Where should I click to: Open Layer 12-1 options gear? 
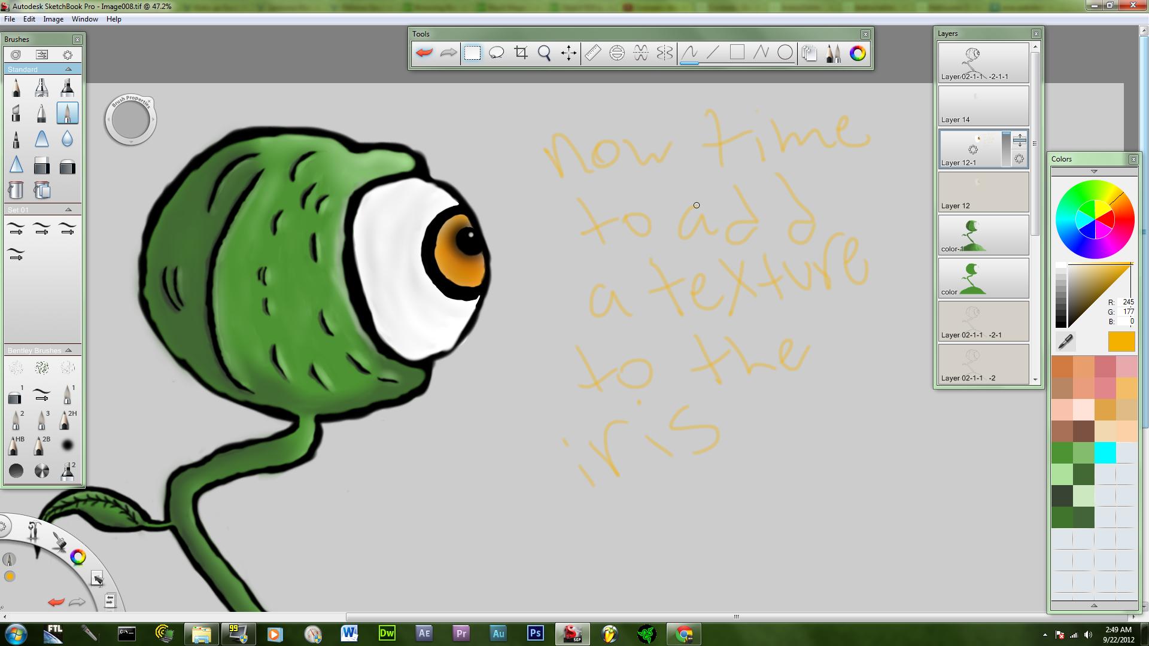[1019, 159]
